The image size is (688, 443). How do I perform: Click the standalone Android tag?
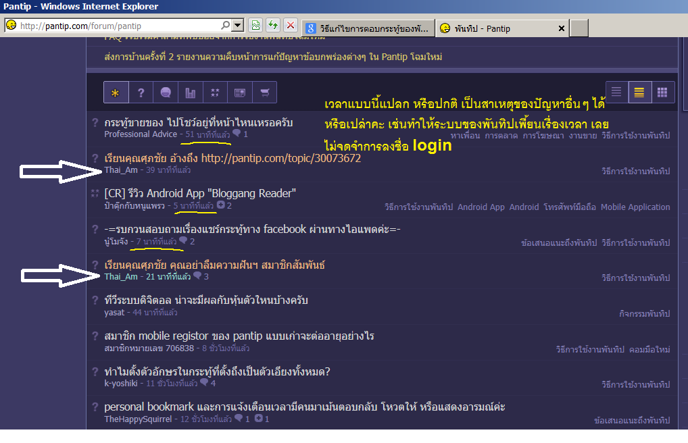click(x=524, y=207)
